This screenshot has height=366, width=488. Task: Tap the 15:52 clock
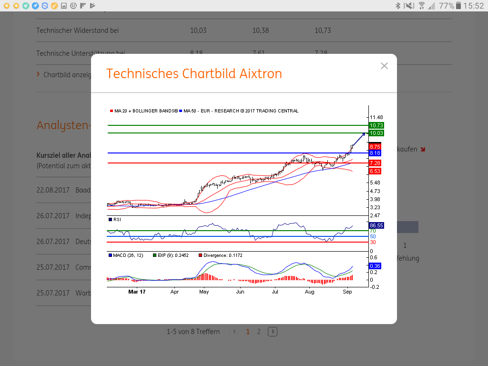click(x=473, y=6)
